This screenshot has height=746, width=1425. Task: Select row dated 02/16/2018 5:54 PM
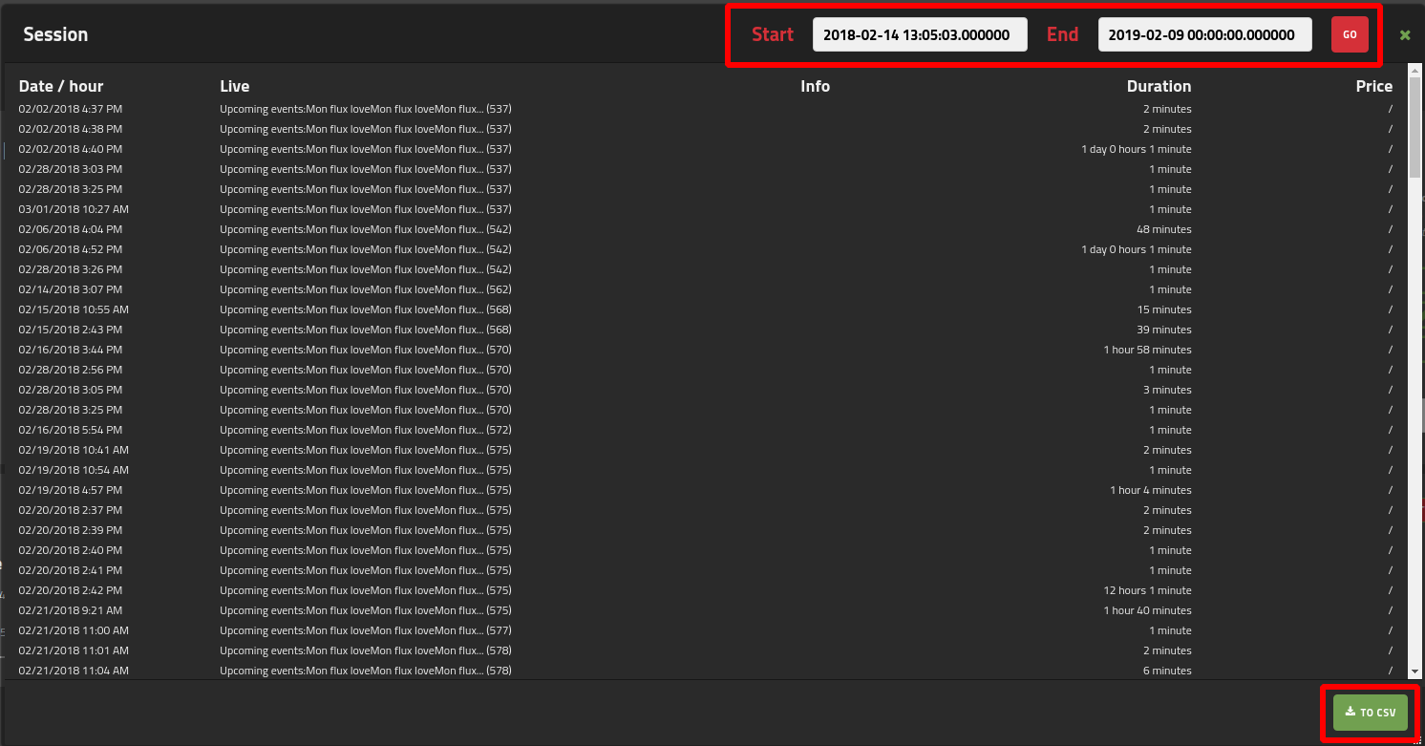click(x=706, y=430)
